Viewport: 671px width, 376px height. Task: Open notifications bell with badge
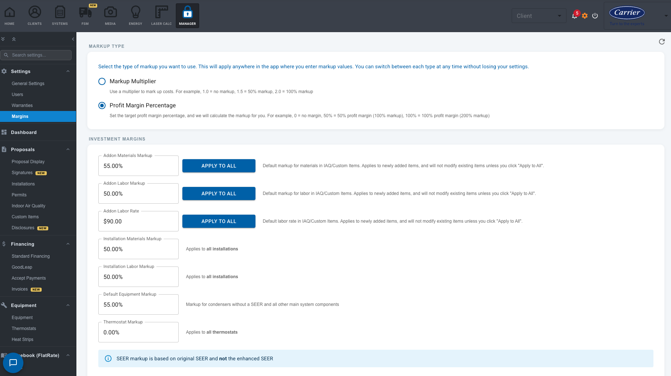[575, 15]
